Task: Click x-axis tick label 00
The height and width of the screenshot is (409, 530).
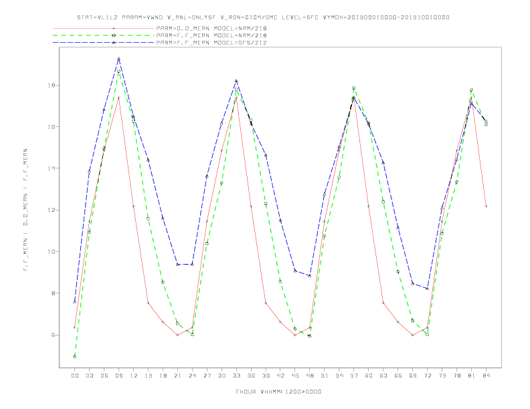Action: tap(75, 376)
